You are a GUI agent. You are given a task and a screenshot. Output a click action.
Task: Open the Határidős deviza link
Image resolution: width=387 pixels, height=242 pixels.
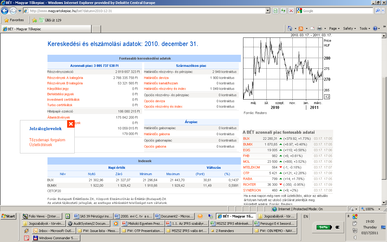[x=156, y=78]
